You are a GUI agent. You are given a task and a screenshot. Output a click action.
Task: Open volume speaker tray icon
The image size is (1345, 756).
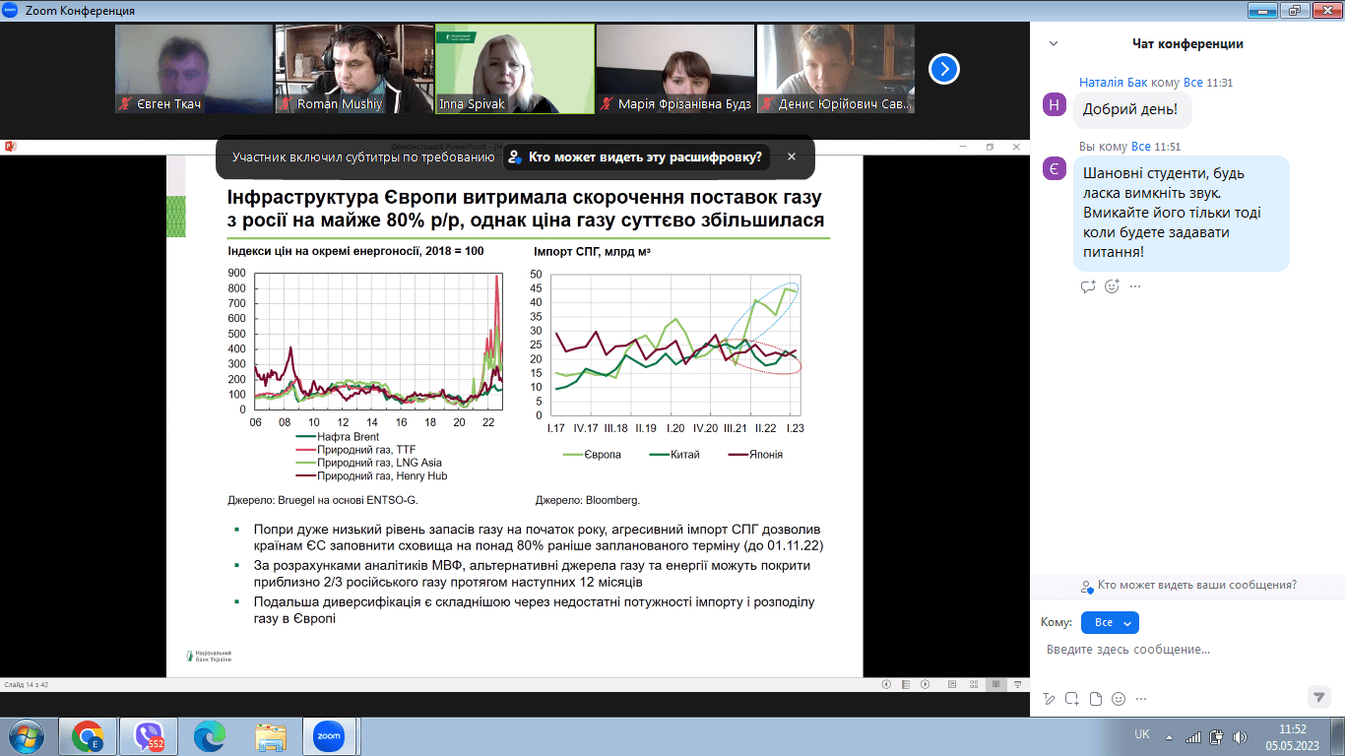click(x=1240, y=736)
